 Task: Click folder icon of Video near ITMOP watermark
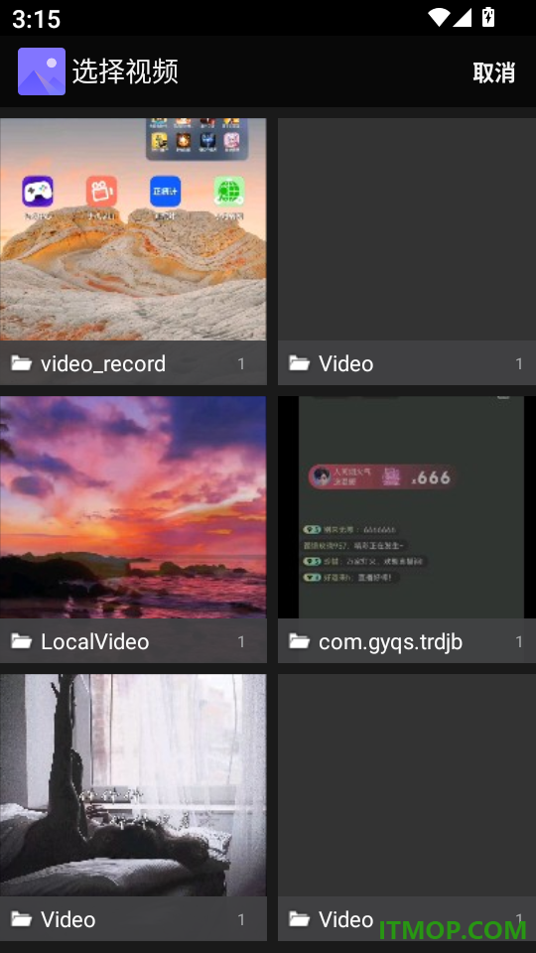click(299, 919)
